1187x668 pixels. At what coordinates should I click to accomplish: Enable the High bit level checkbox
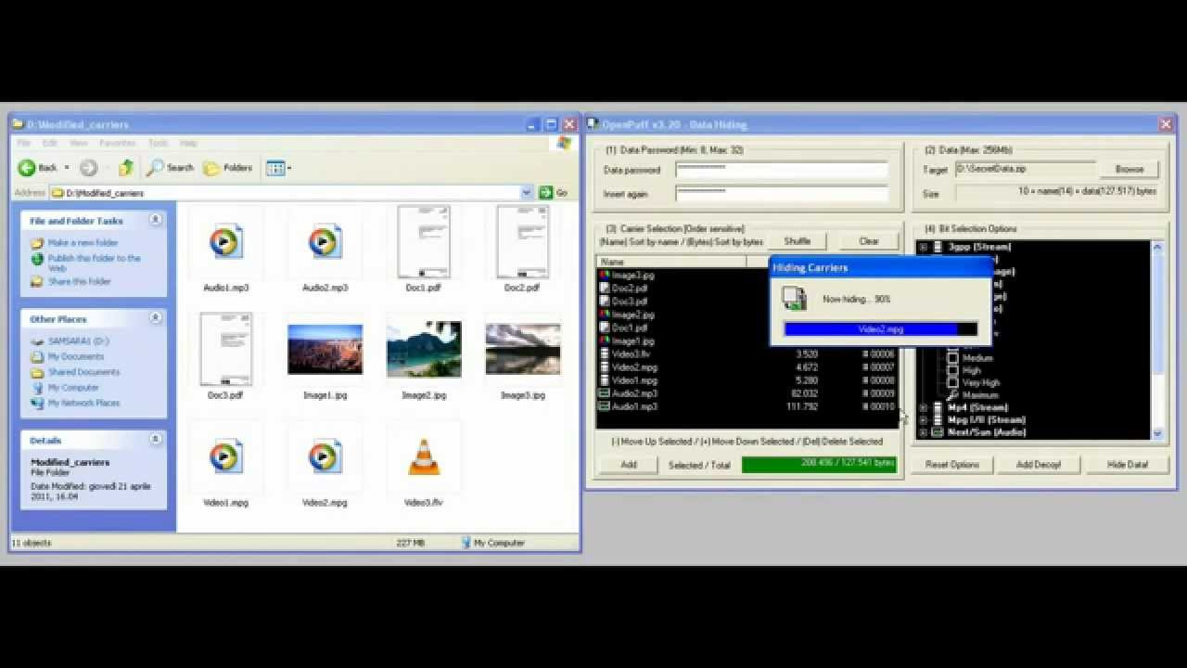pos(953,369)
